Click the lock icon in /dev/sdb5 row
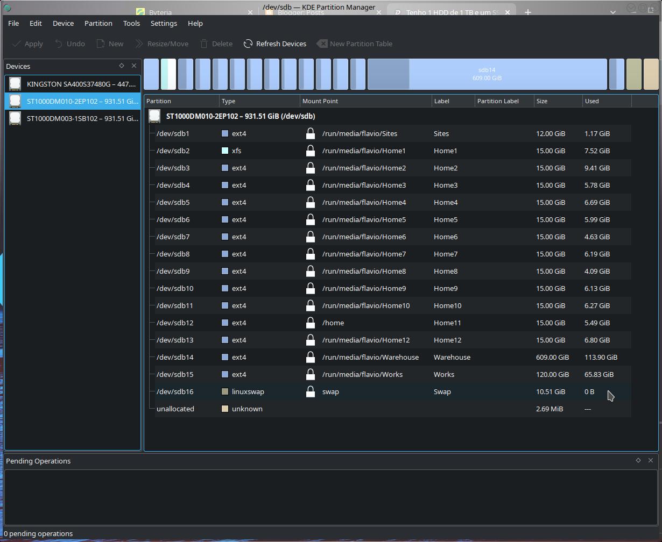 pos(310,202)
